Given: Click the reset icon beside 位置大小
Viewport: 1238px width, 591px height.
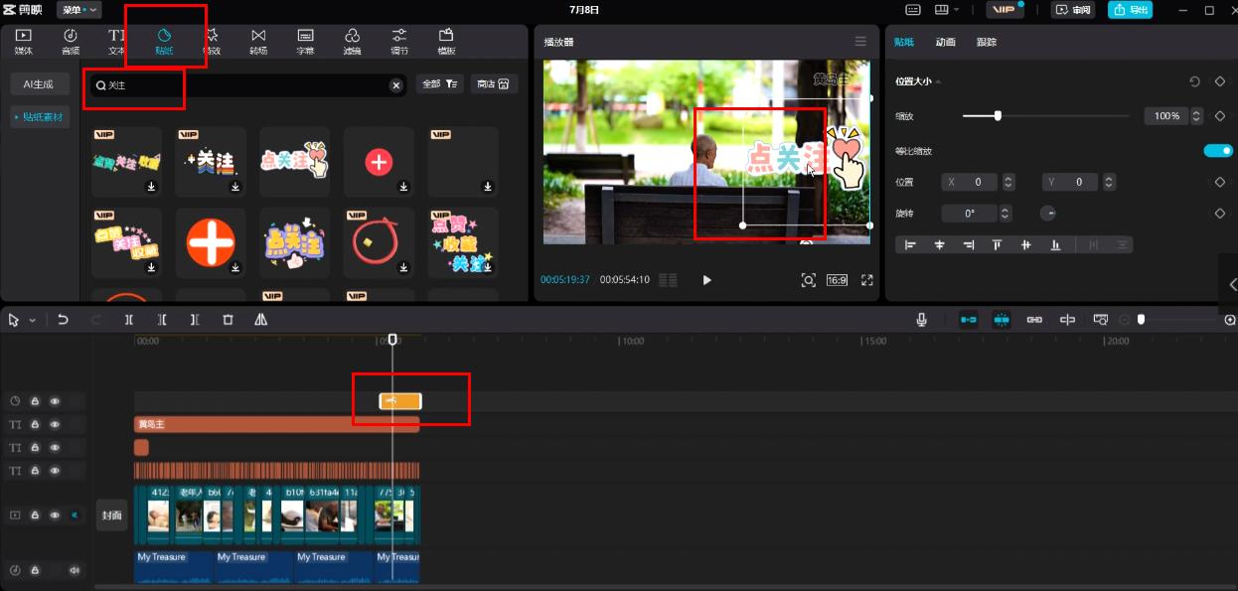Looking at the screenshot, I should click(1195, 81).
